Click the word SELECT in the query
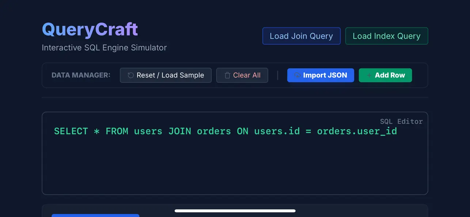470x217 pixels. tap(71, 131)
